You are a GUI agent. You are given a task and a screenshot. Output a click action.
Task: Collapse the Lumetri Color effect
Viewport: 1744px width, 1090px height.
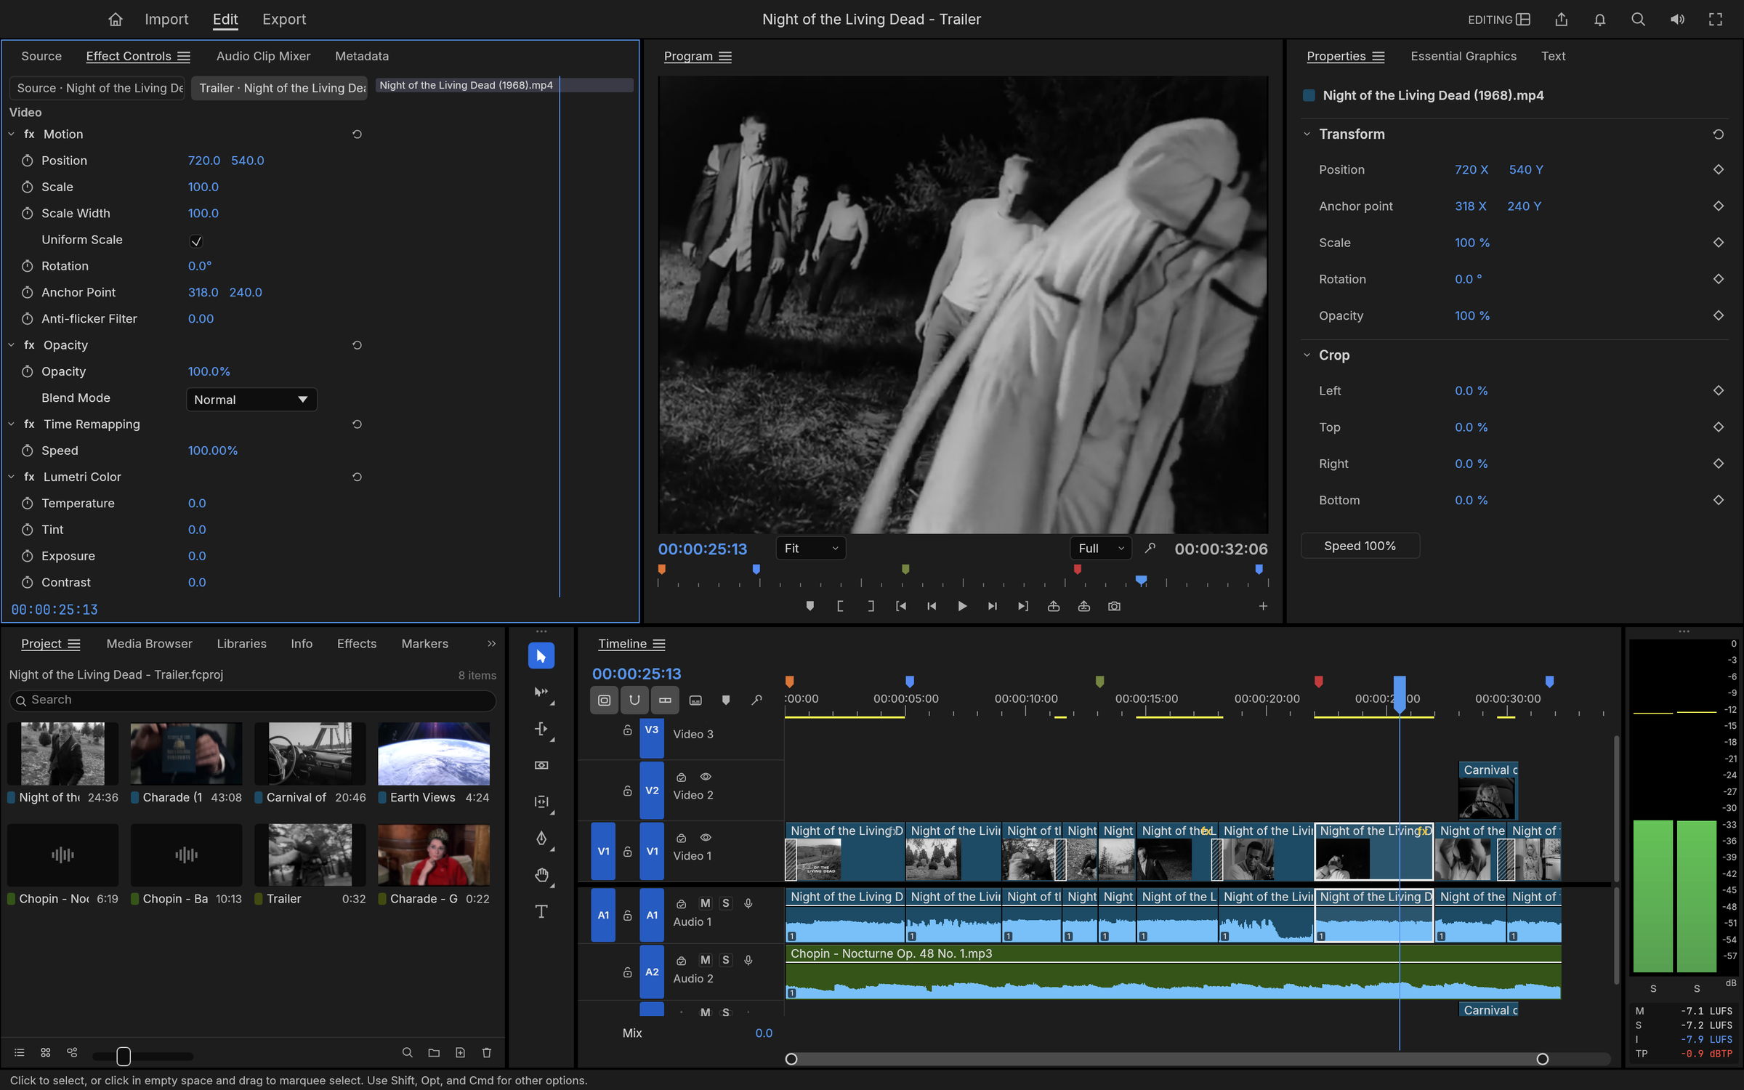click(12, 477)
